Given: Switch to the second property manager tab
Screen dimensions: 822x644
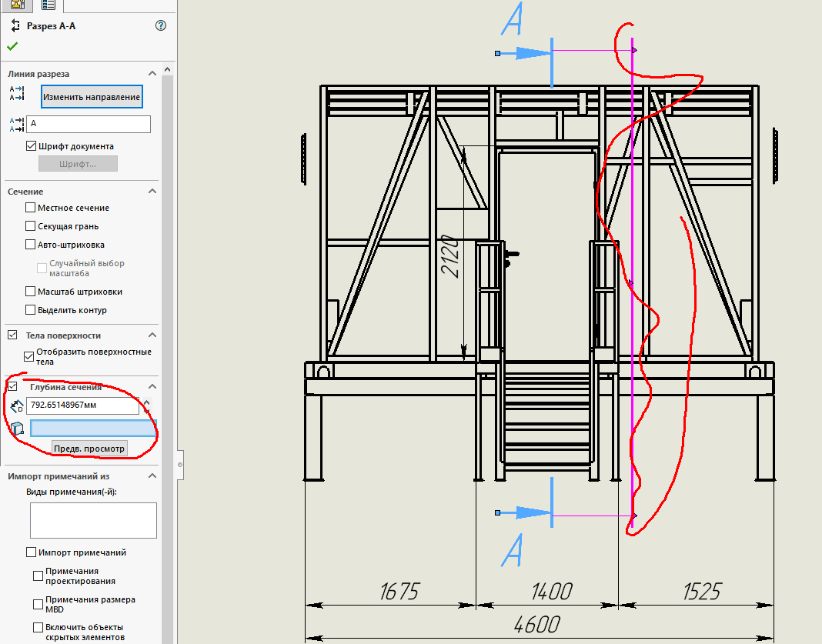Looking at the screenshot, I should coord(48,5).
